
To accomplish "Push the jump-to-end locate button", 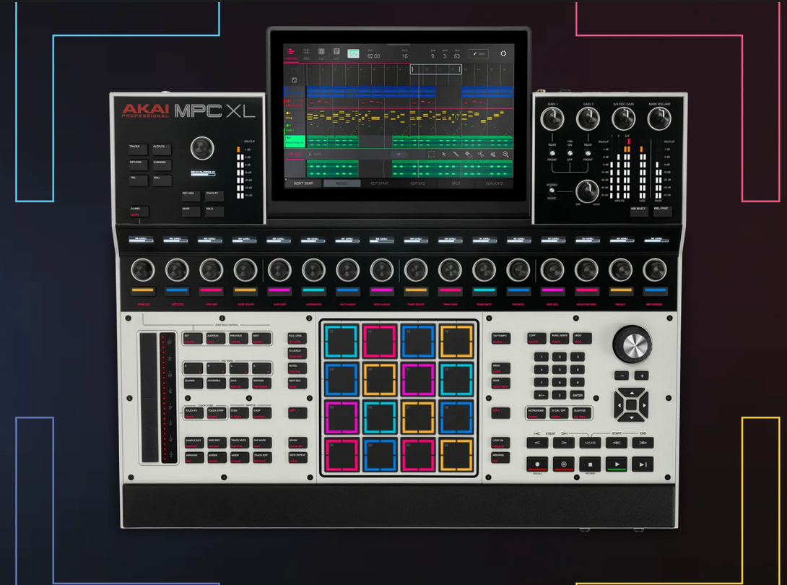I will [x=643, y=443].
